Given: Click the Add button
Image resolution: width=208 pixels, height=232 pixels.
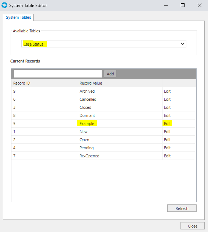Looking at the screenshot, I should pos(110,74).
